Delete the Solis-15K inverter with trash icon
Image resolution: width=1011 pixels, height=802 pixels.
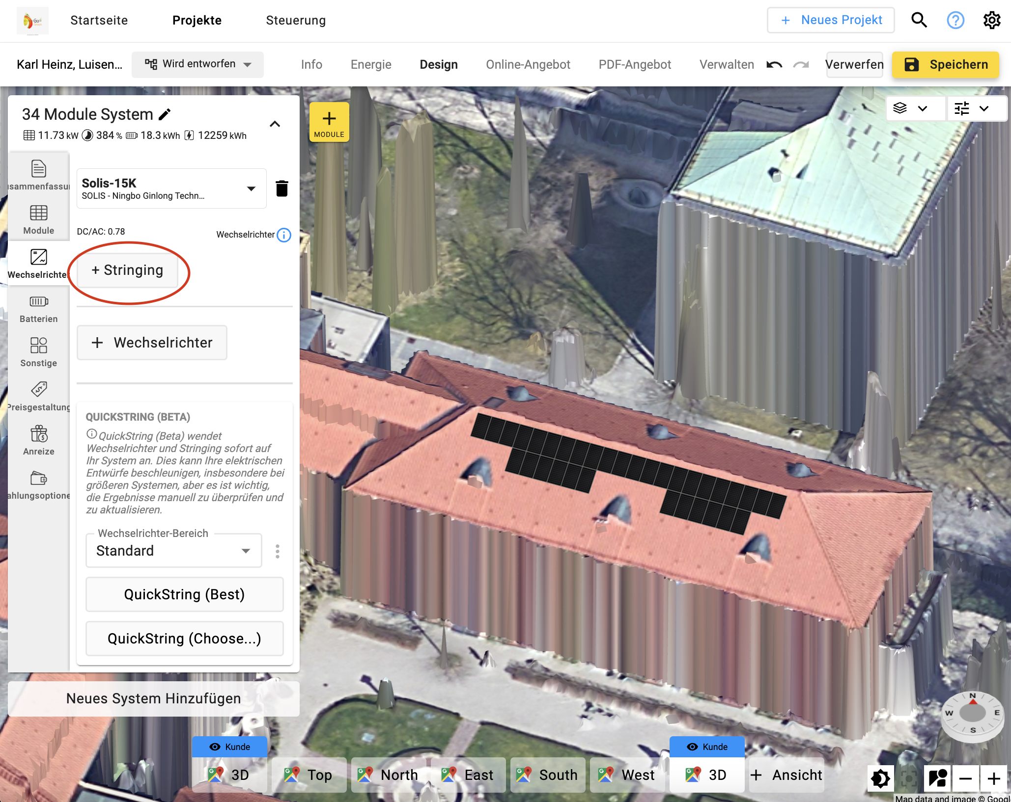pos(282,188)
